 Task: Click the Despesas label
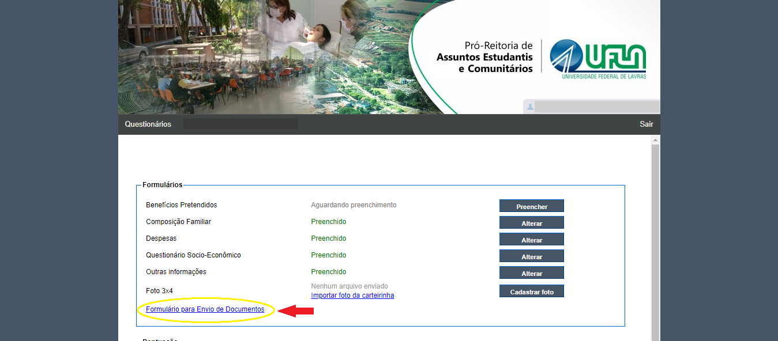161,238
